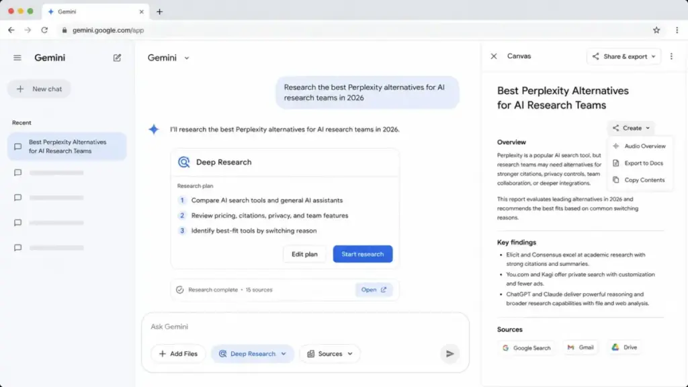Screen dimensions: 688x387
Task: Click the '15 sources' text
Action: (259, 290)
